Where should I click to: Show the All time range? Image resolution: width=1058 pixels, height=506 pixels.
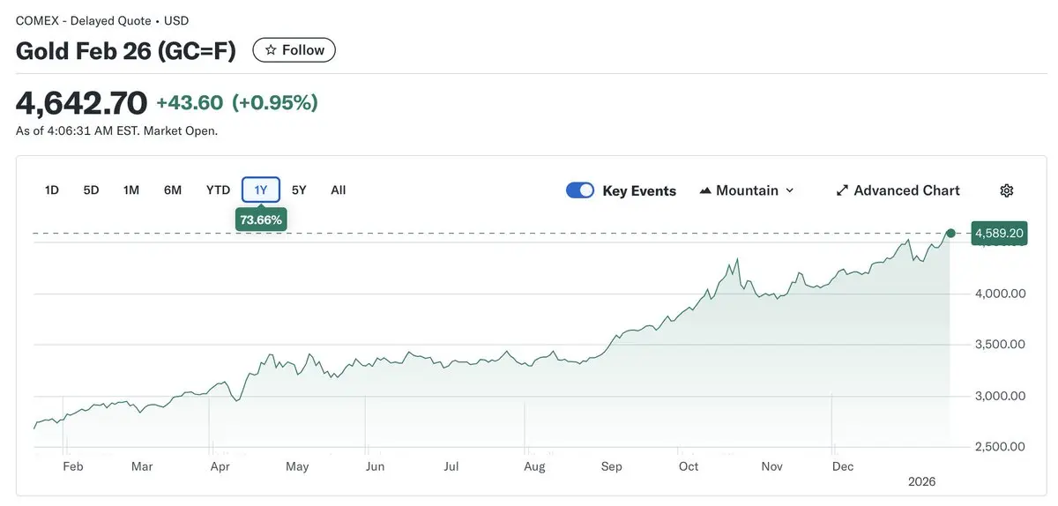click(339, 190)
